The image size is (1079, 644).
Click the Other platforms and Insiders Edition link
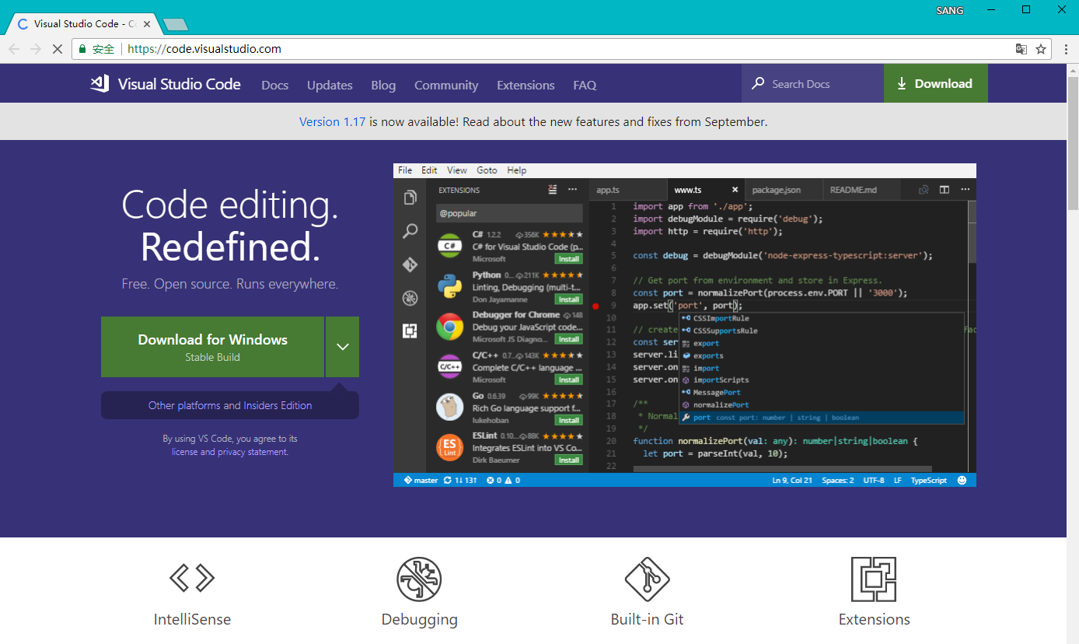tap(229, 405)
